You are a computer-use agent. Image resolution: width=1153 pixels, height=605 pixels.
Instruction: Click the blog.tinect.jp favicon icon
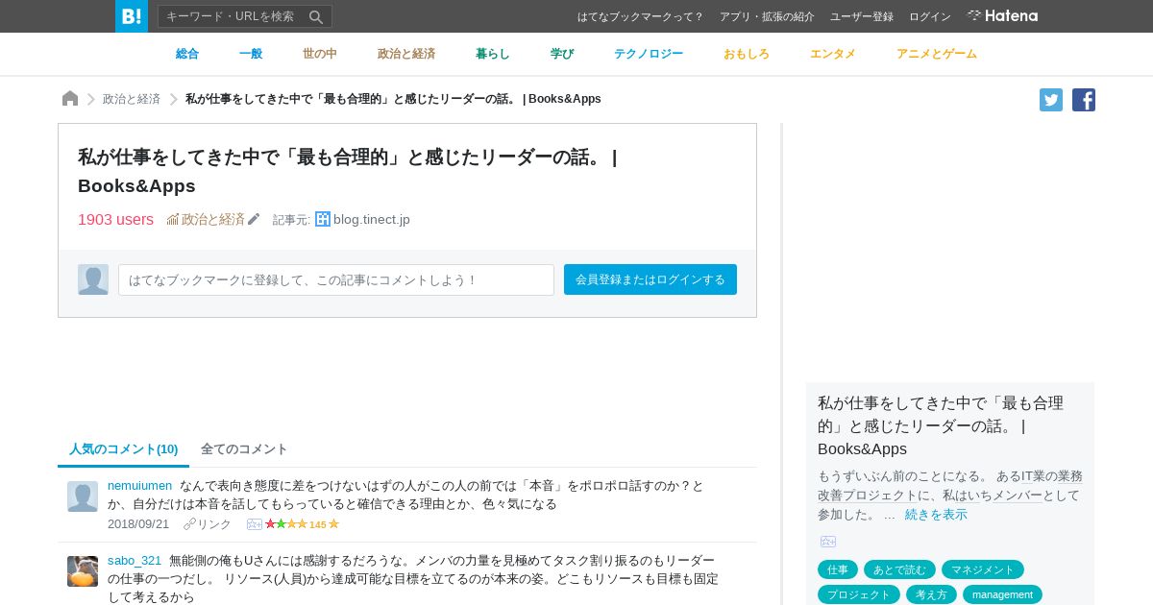(x=323, y=219)
